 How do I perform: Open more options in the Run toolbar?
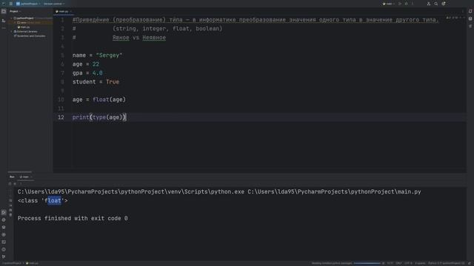pyautogui.click(x=21, y=184)
